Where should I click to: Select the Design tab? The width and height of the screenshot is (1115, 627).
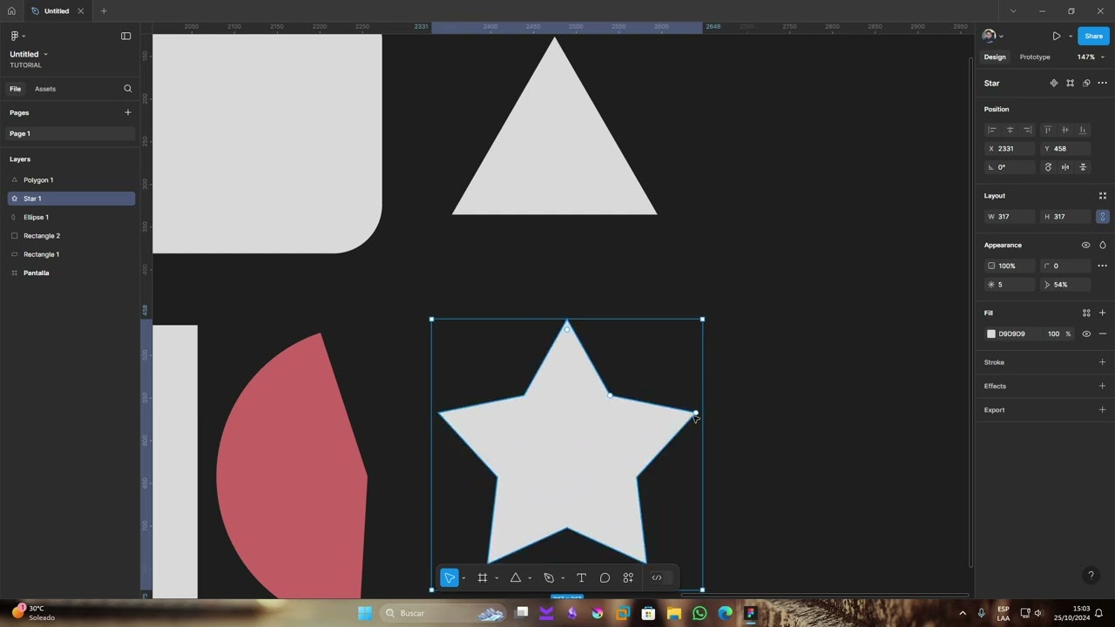pos(995,57)
